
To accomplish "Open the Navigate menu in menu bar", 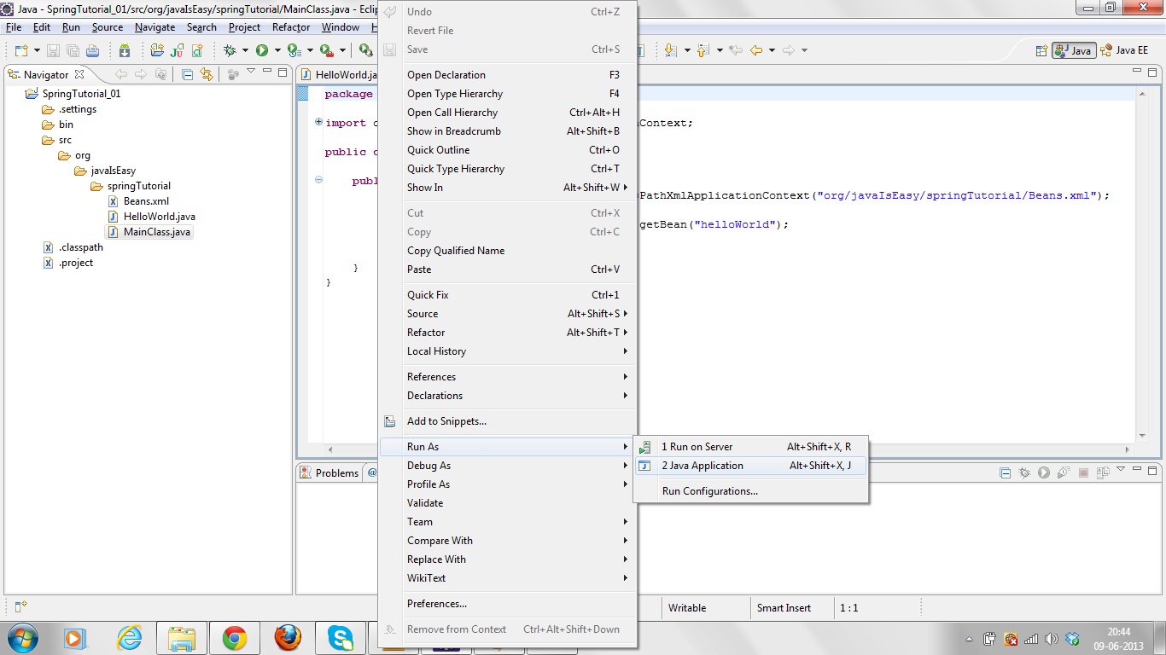I will pos(154,27).
